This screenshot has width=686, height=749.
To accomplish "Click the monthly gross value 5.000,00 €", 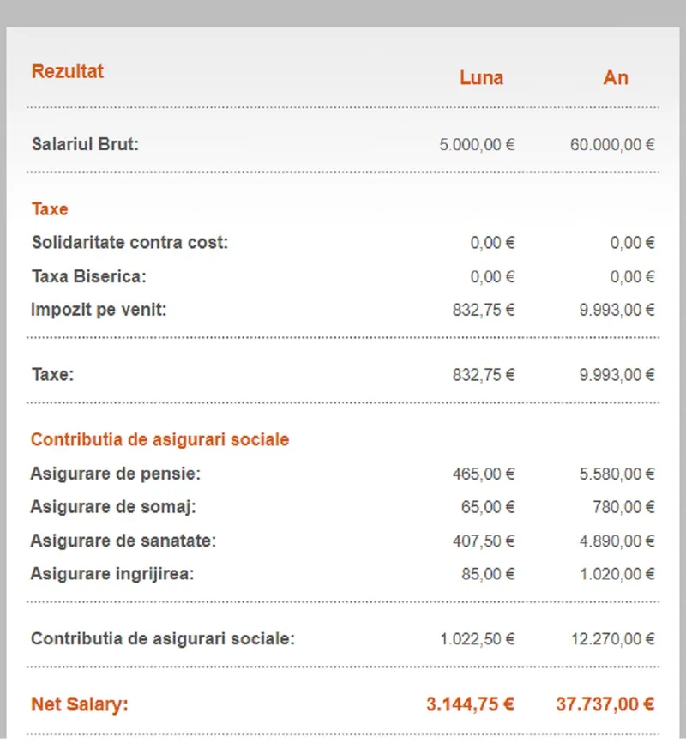I will click(477, 145).
